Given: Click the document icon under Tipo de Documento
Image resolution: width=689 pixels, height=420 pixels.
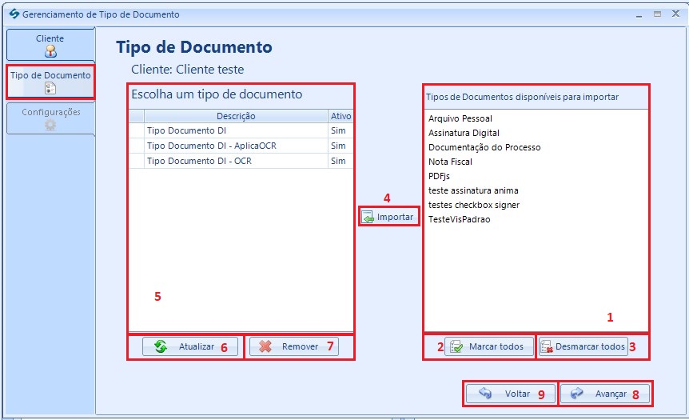Looking at the screenshot, I should tap(50, 88).
